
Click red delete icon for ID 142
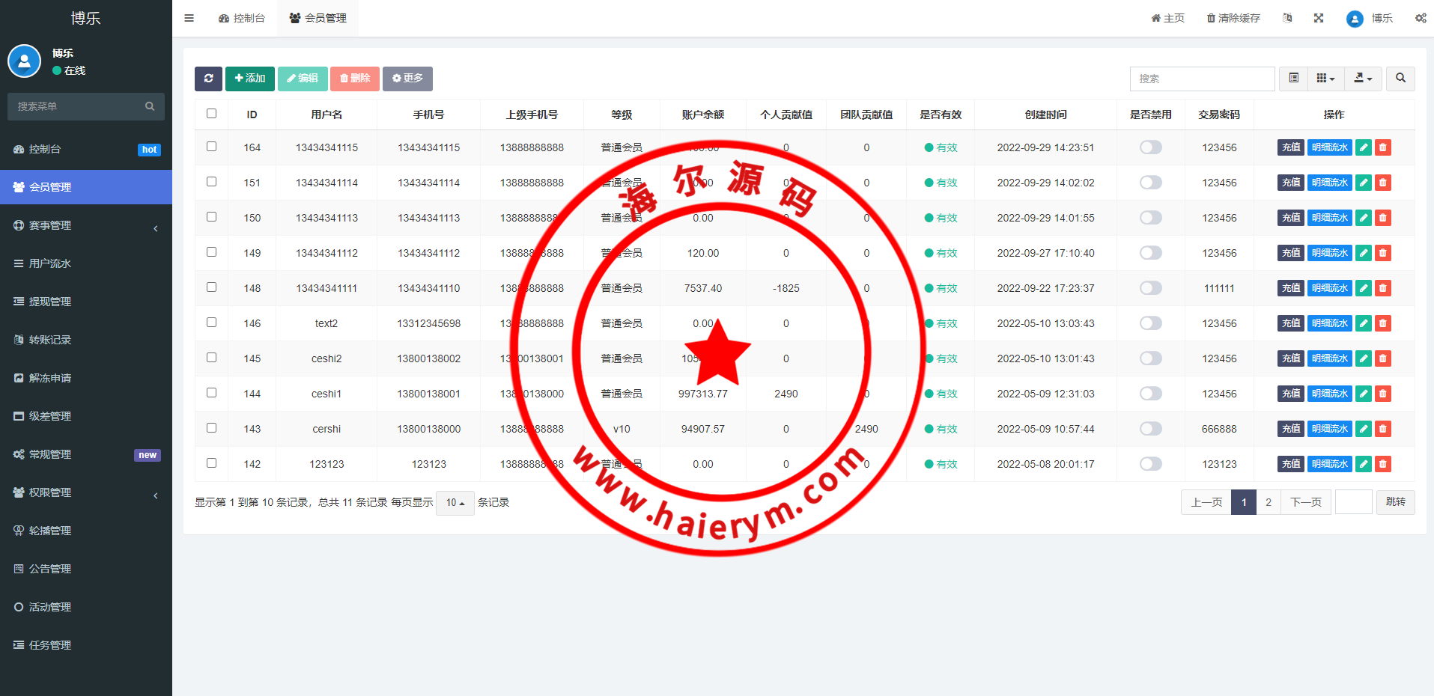point(1383,464)
